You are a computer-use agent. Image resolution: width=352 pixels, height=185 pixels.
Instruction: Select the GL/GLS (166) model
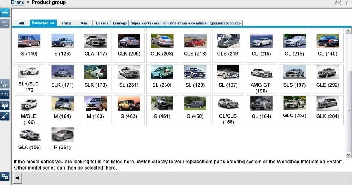tap(228, 110)
